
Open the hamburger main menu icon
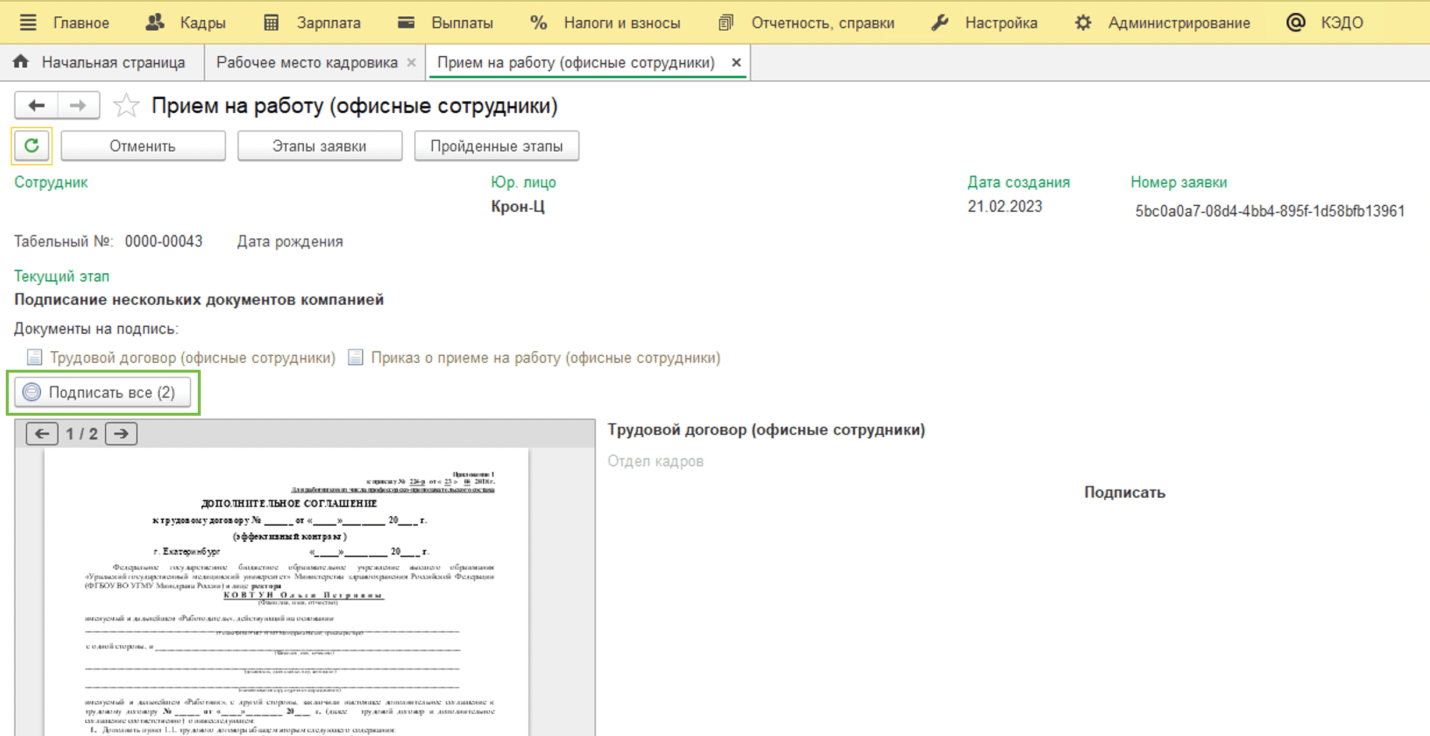[28, 23]
